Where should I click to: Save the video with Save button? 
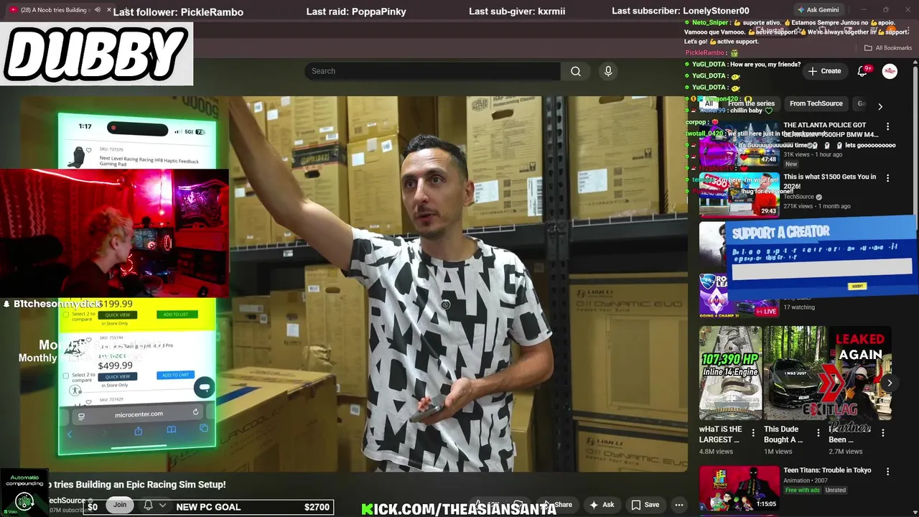coord(645,505)
